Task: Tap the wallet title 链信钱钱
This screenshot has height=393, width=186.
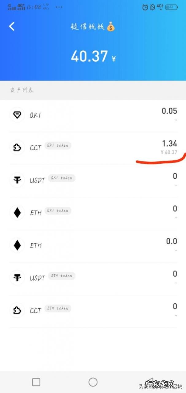Action: (88, 27)
